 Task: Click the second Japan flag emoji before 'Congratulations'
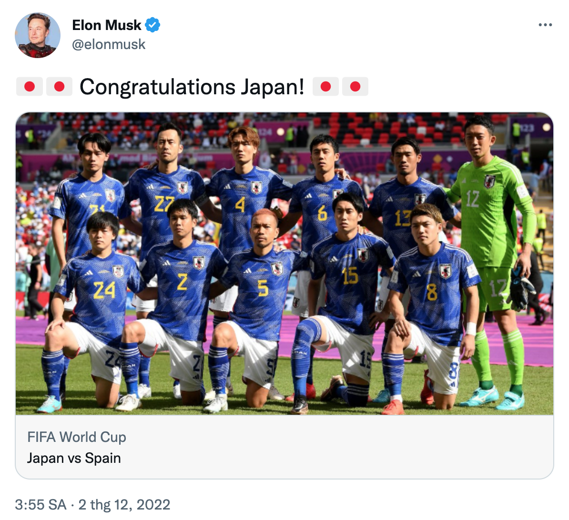click(59, 86)
